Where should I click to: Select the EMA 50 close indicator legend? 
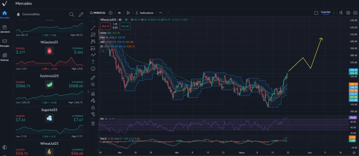pyautogui.click(x=113, y=37)
